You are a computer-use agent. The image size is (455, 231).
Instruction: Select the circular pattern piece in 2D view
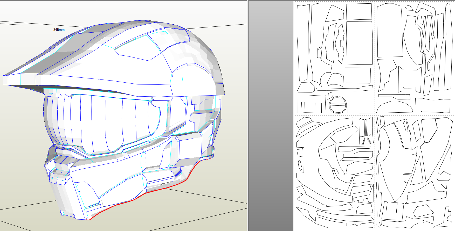(x=338, y=105)
